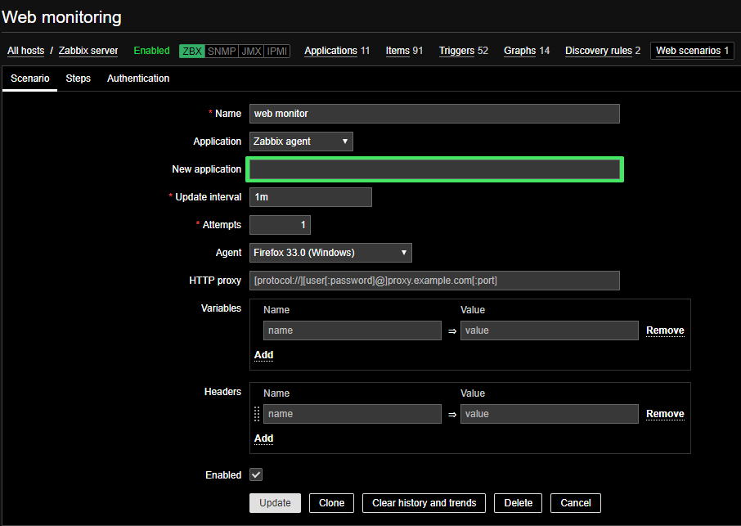Select the Scenario tab

point(29,79)
